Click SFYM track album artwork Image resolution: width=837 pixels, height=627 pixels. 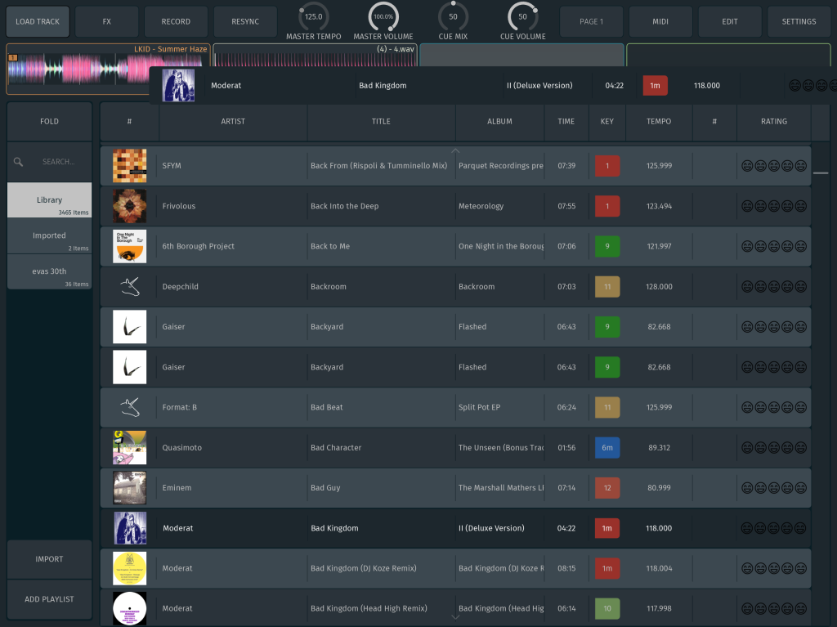[x=129, y=166]
